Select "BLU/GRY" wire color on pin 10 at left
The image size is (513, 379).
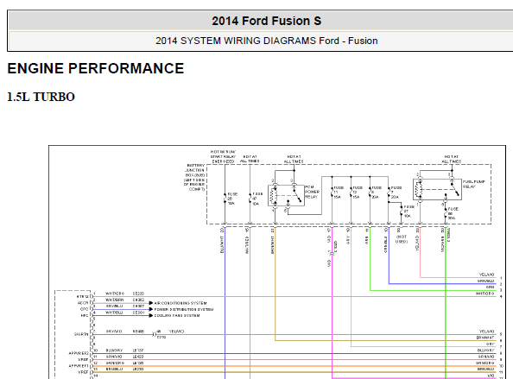114,351
